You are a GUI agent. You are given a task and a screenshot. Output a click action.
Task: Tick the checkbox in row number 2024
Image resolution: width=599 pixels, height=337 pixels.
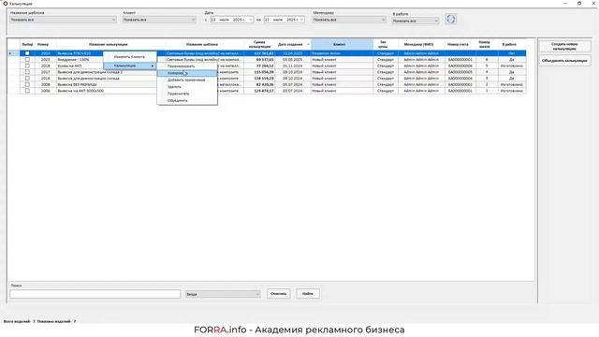pyautogui.click(x=27, y=53)
